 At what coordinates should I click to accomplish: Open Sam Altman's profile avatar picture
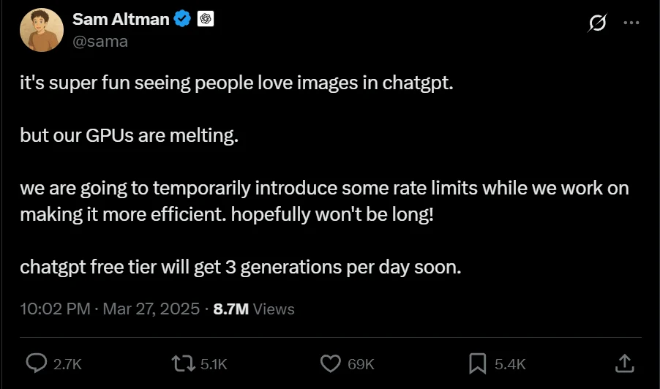click(41, 30)
